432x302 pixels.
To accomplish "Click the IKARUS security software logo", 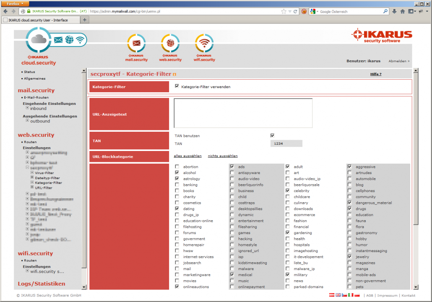I will (382, 36).
